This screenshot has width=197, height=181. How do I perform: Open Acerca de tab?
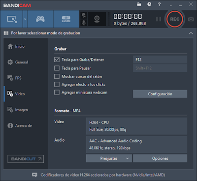tap(20, 126)
